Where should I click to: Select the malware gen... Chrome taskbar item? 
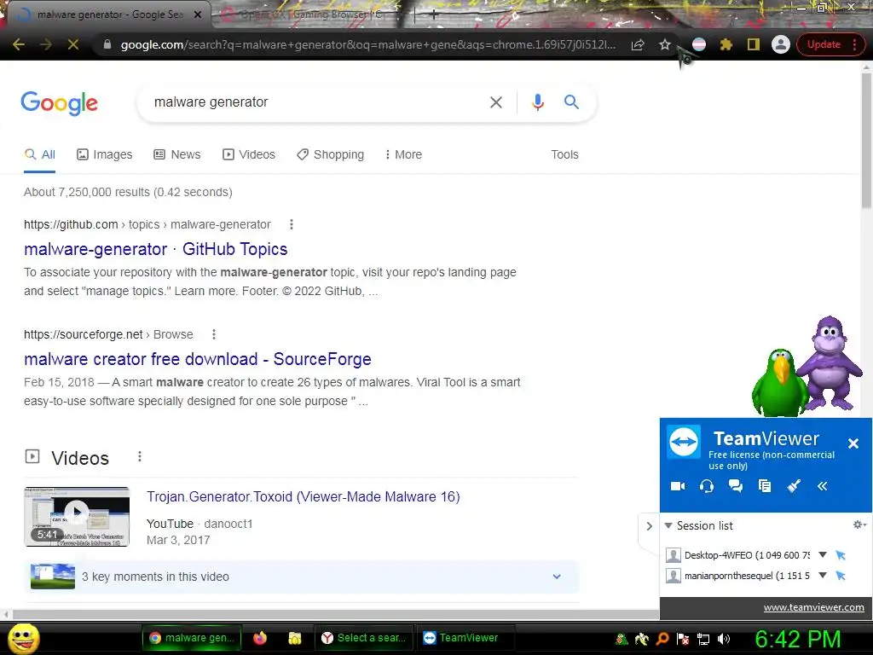(x=192, y=638)
